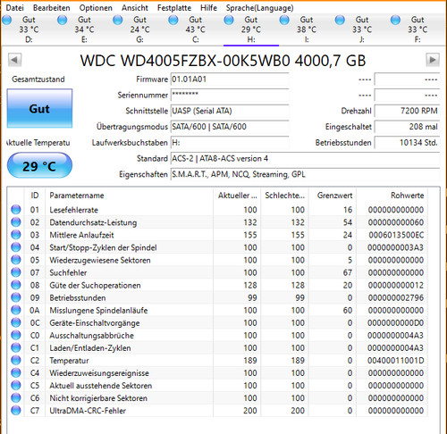Open the Optionen menu
The image size is (447, 434).
pos(96,8)
